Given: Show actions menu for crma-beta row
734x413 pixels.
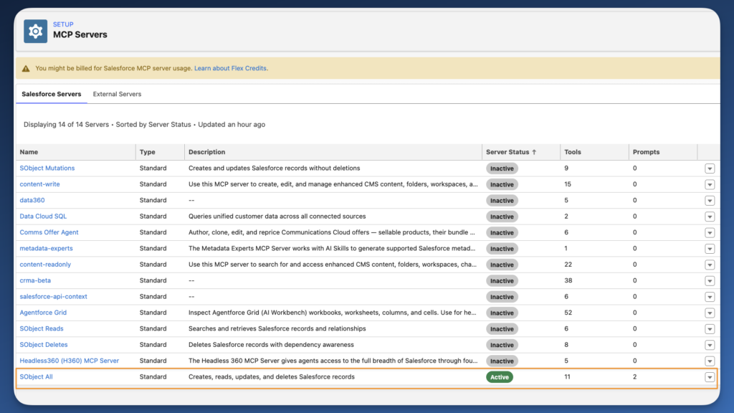Looking at the screenshot, I should (710, 280).
